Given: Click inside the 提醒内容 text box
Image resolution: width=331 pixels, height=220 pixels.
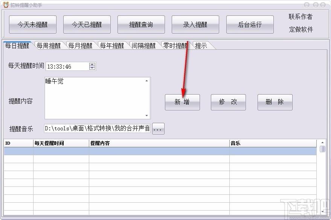Looking at the screenshot, I should point(98,98).
